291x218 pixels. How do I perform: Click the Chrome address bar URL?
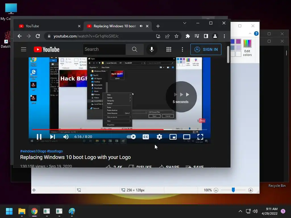(86, 36)
